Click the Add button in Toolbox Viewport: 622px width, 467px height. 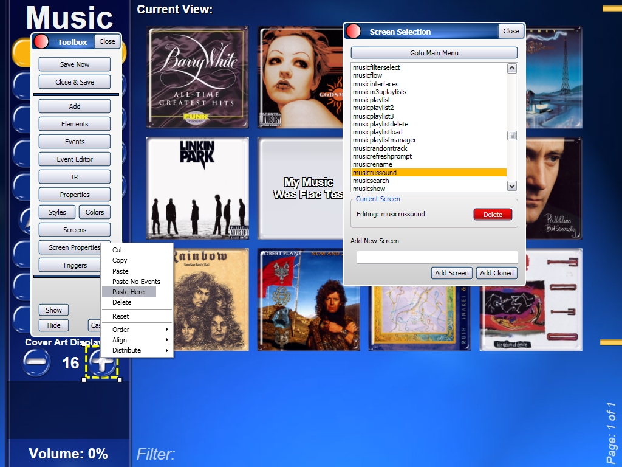pos(75,106)
